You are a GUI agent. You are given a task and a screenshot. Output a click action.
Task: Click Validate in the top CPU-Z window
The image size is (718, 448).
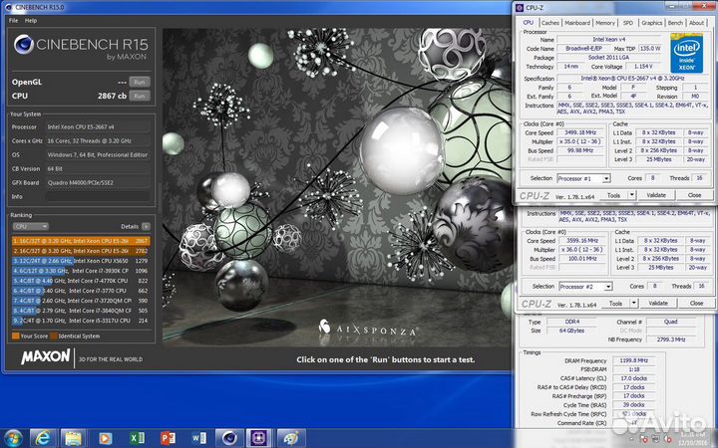point(656,196)
